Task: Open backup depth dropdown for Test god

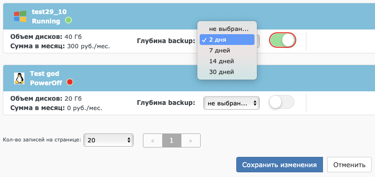Action: [x=231, y=103]
